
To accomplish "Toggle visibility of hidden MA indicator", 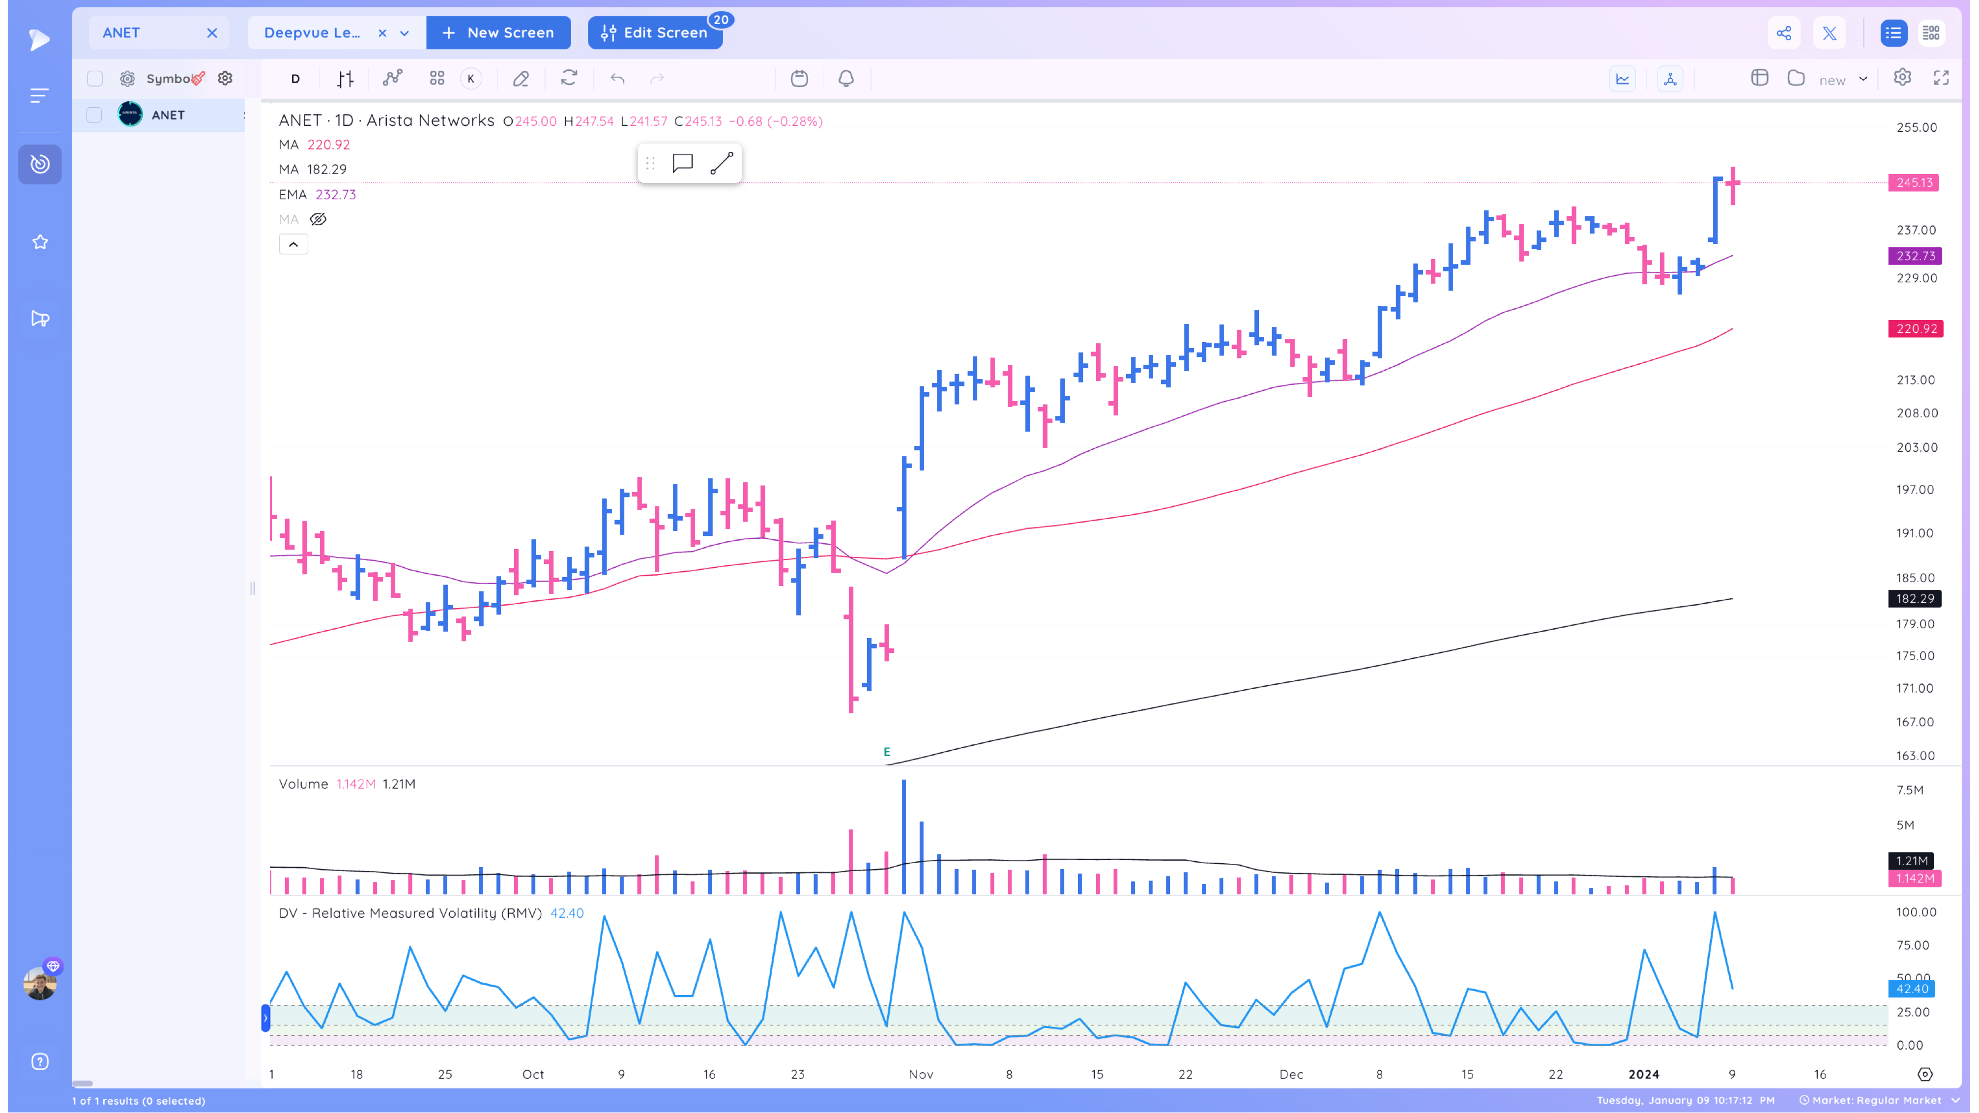I will 318,219.
